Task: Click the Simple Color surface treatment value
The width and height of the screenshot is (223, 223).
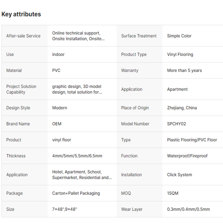Action: tap(179, 36)
